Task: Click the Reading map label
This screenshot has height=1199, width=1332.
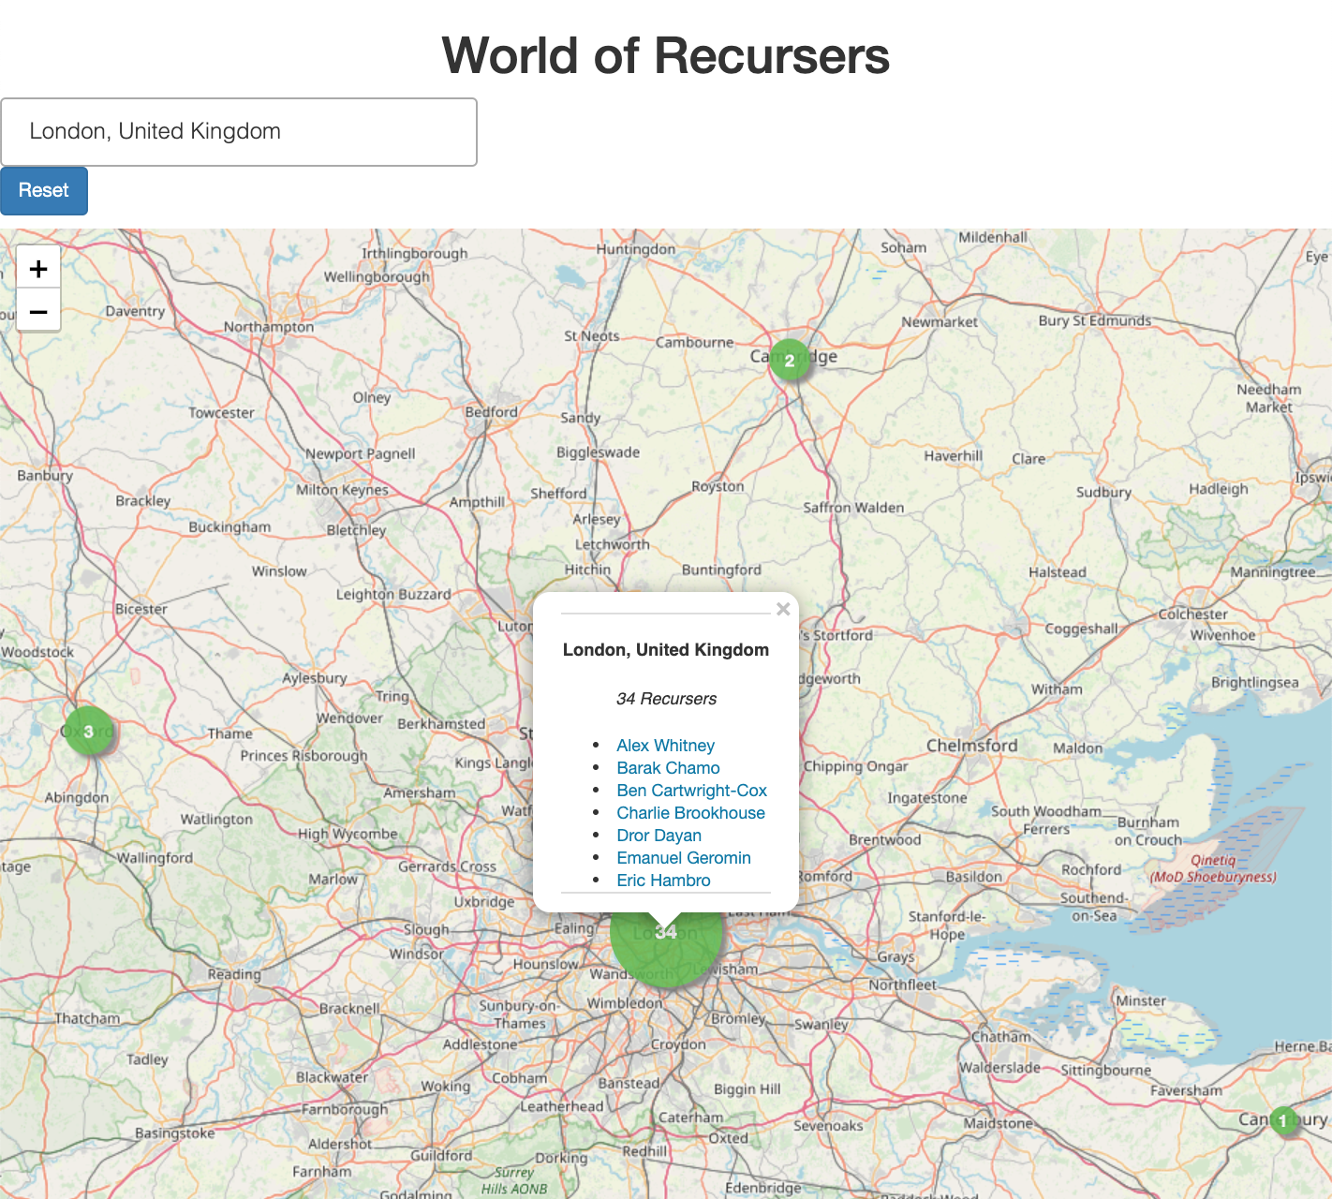Action: (x=234, y=974)
